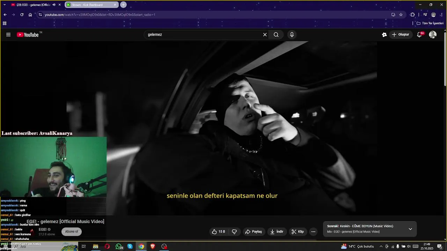The height and width of the screenshot is (251, 447).
Task: Open File Explorer from taskbar
Action: pyautogui.click(x=95, y=246)
